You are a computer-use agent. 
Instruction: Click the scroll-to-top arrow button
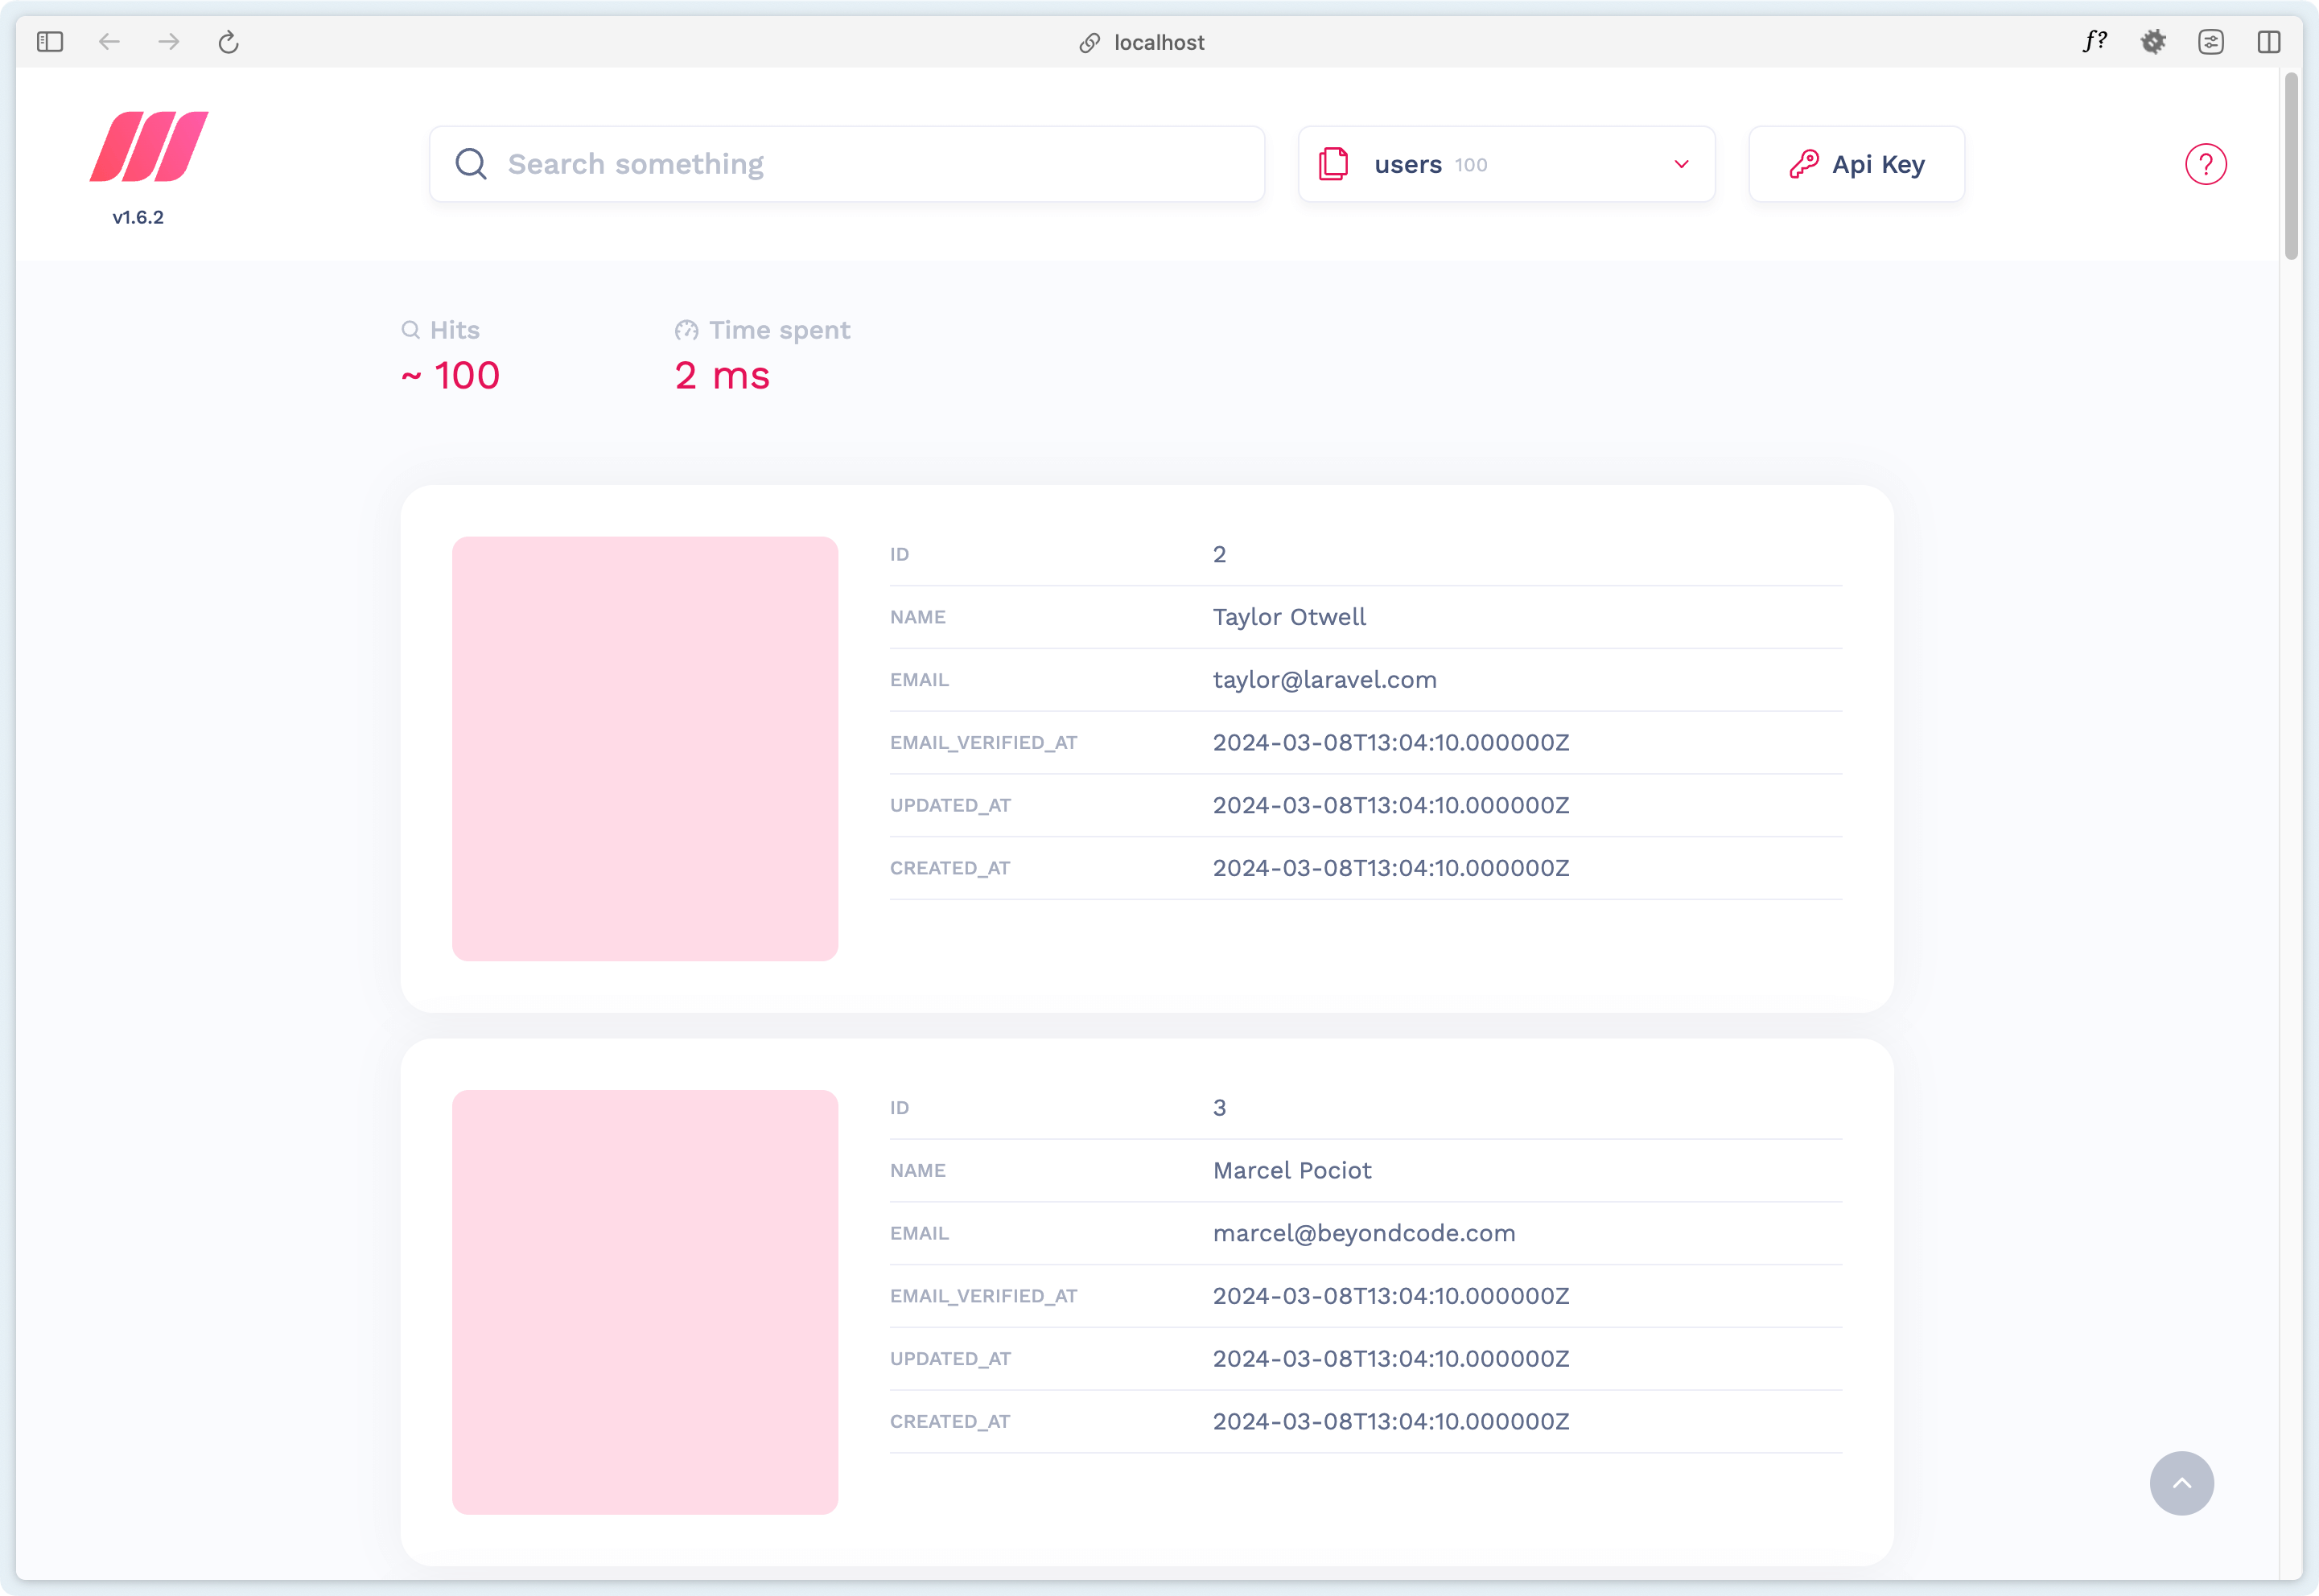[x=2182, y=1483]
